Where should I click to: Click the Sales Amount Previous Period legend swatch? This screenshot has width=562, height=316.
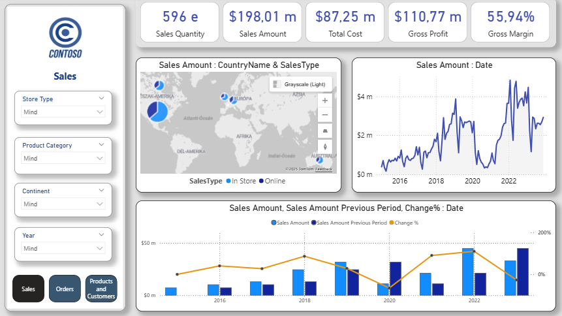(313, 223)
